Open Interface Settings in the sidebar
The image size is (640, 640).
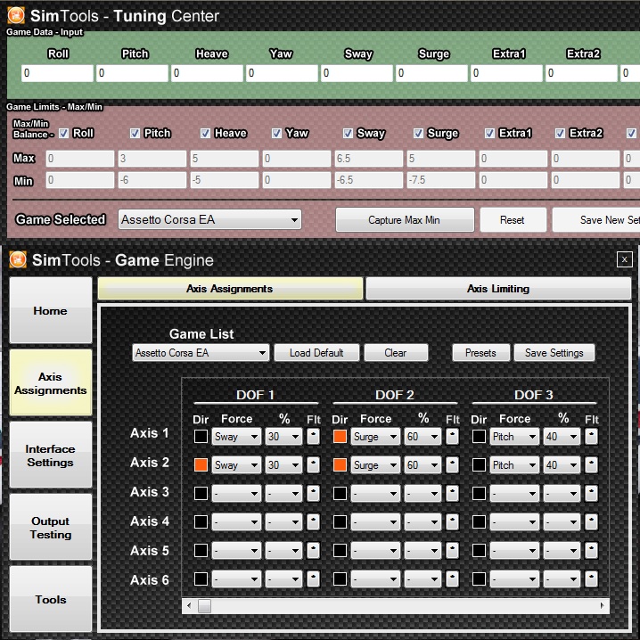pos(51,455)
